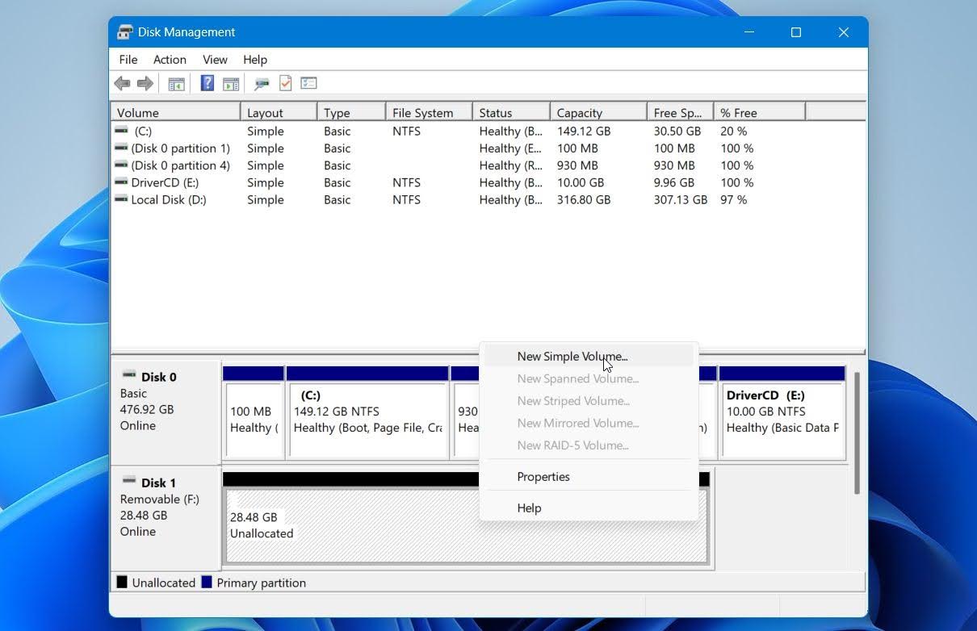This screenshot has width=977, height=631.
Task: Minimize the Disk Management window
Action: click(748, 32)
